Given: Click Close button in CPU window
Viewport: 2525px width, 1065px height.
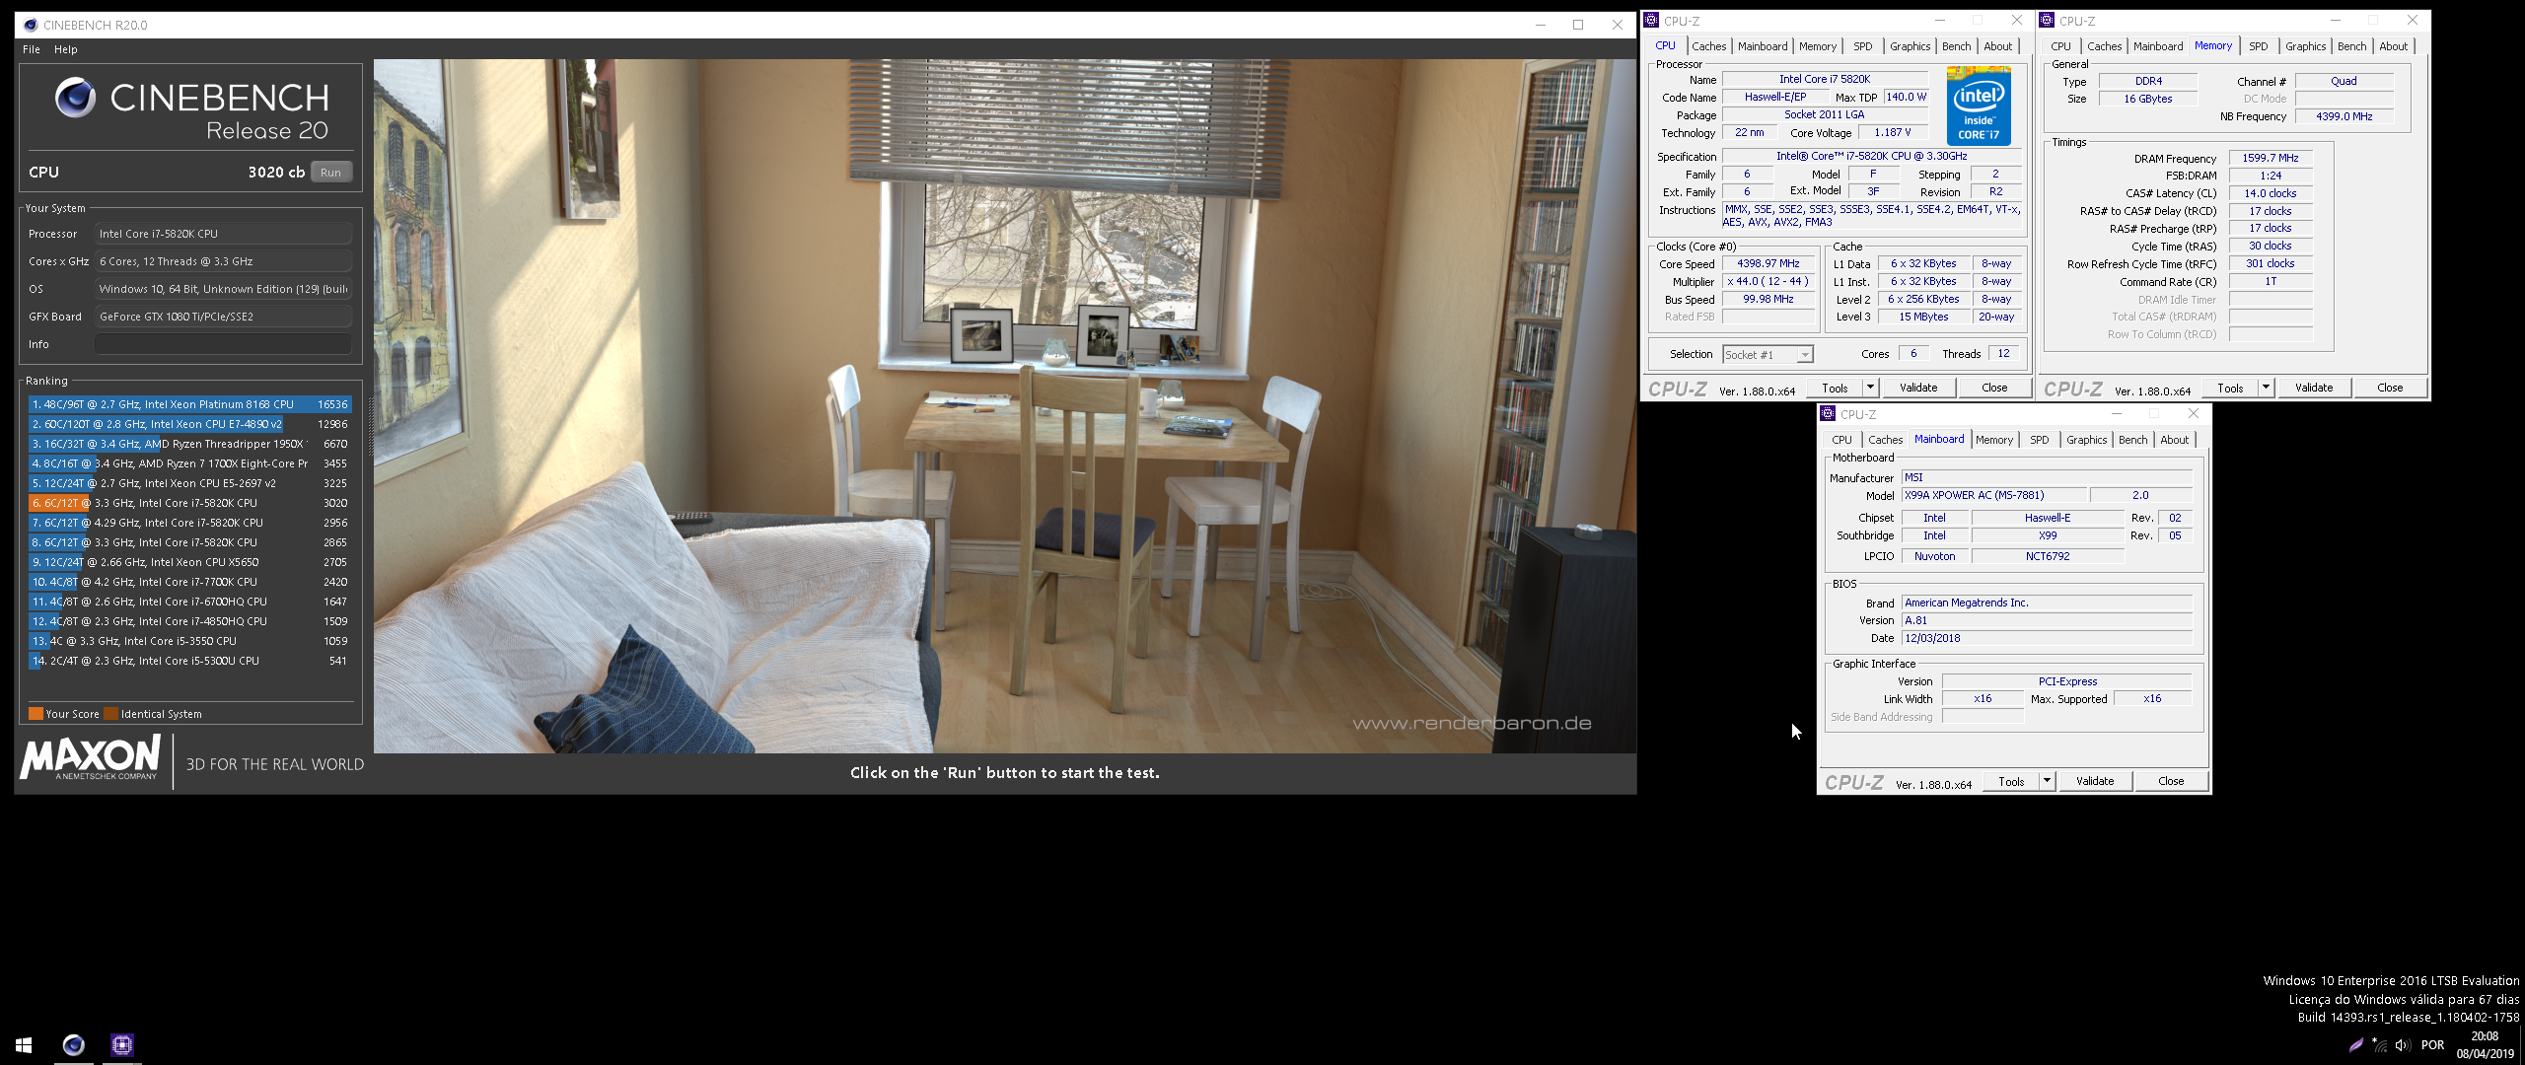Looking at the screenshot, I should click(x=1994, y=388).
